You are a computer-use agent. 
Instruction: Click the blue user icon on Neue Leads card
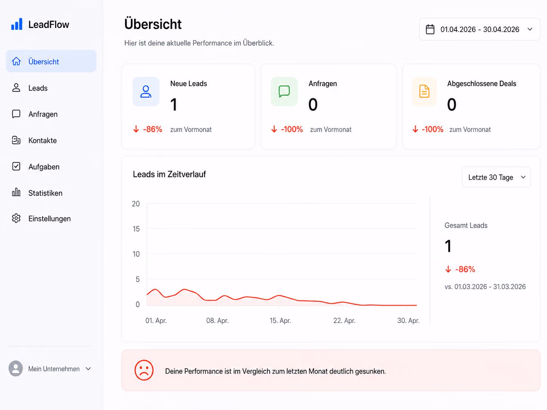(x=146, y=92)
